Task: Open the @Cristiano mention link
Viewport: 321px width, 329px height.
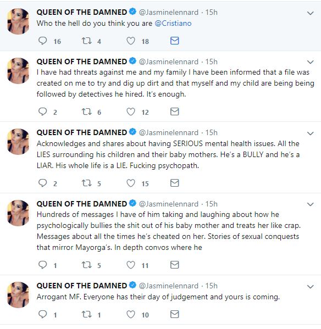Action: tap(173, 23)
